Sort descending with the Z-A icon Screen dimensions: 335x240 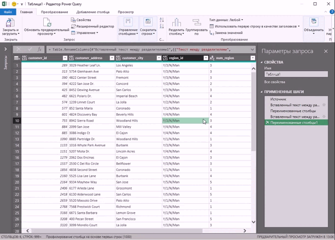(x=161, y=26)
